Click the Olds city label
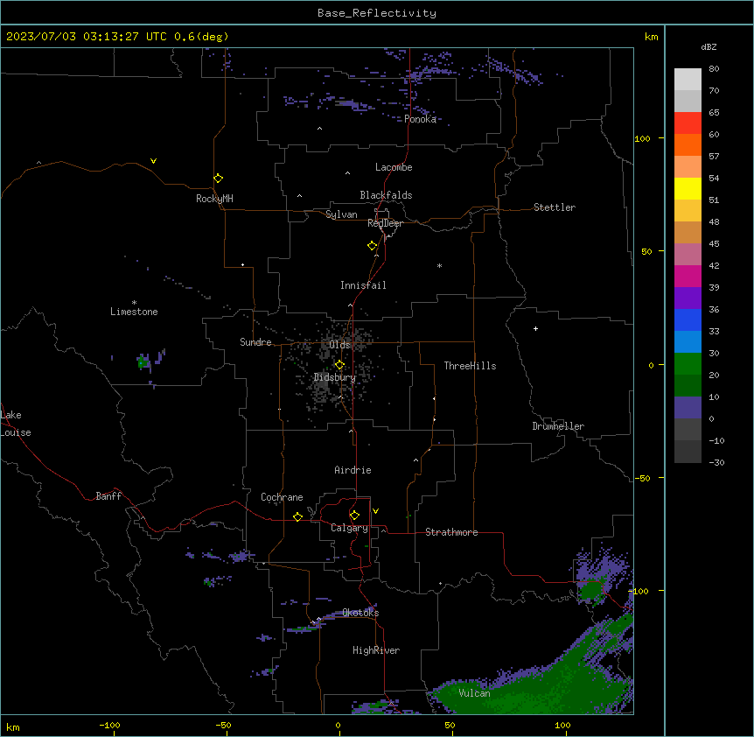The width and height of the screenshot is (754, 737). pyautogui.click(x=339, y=345)
